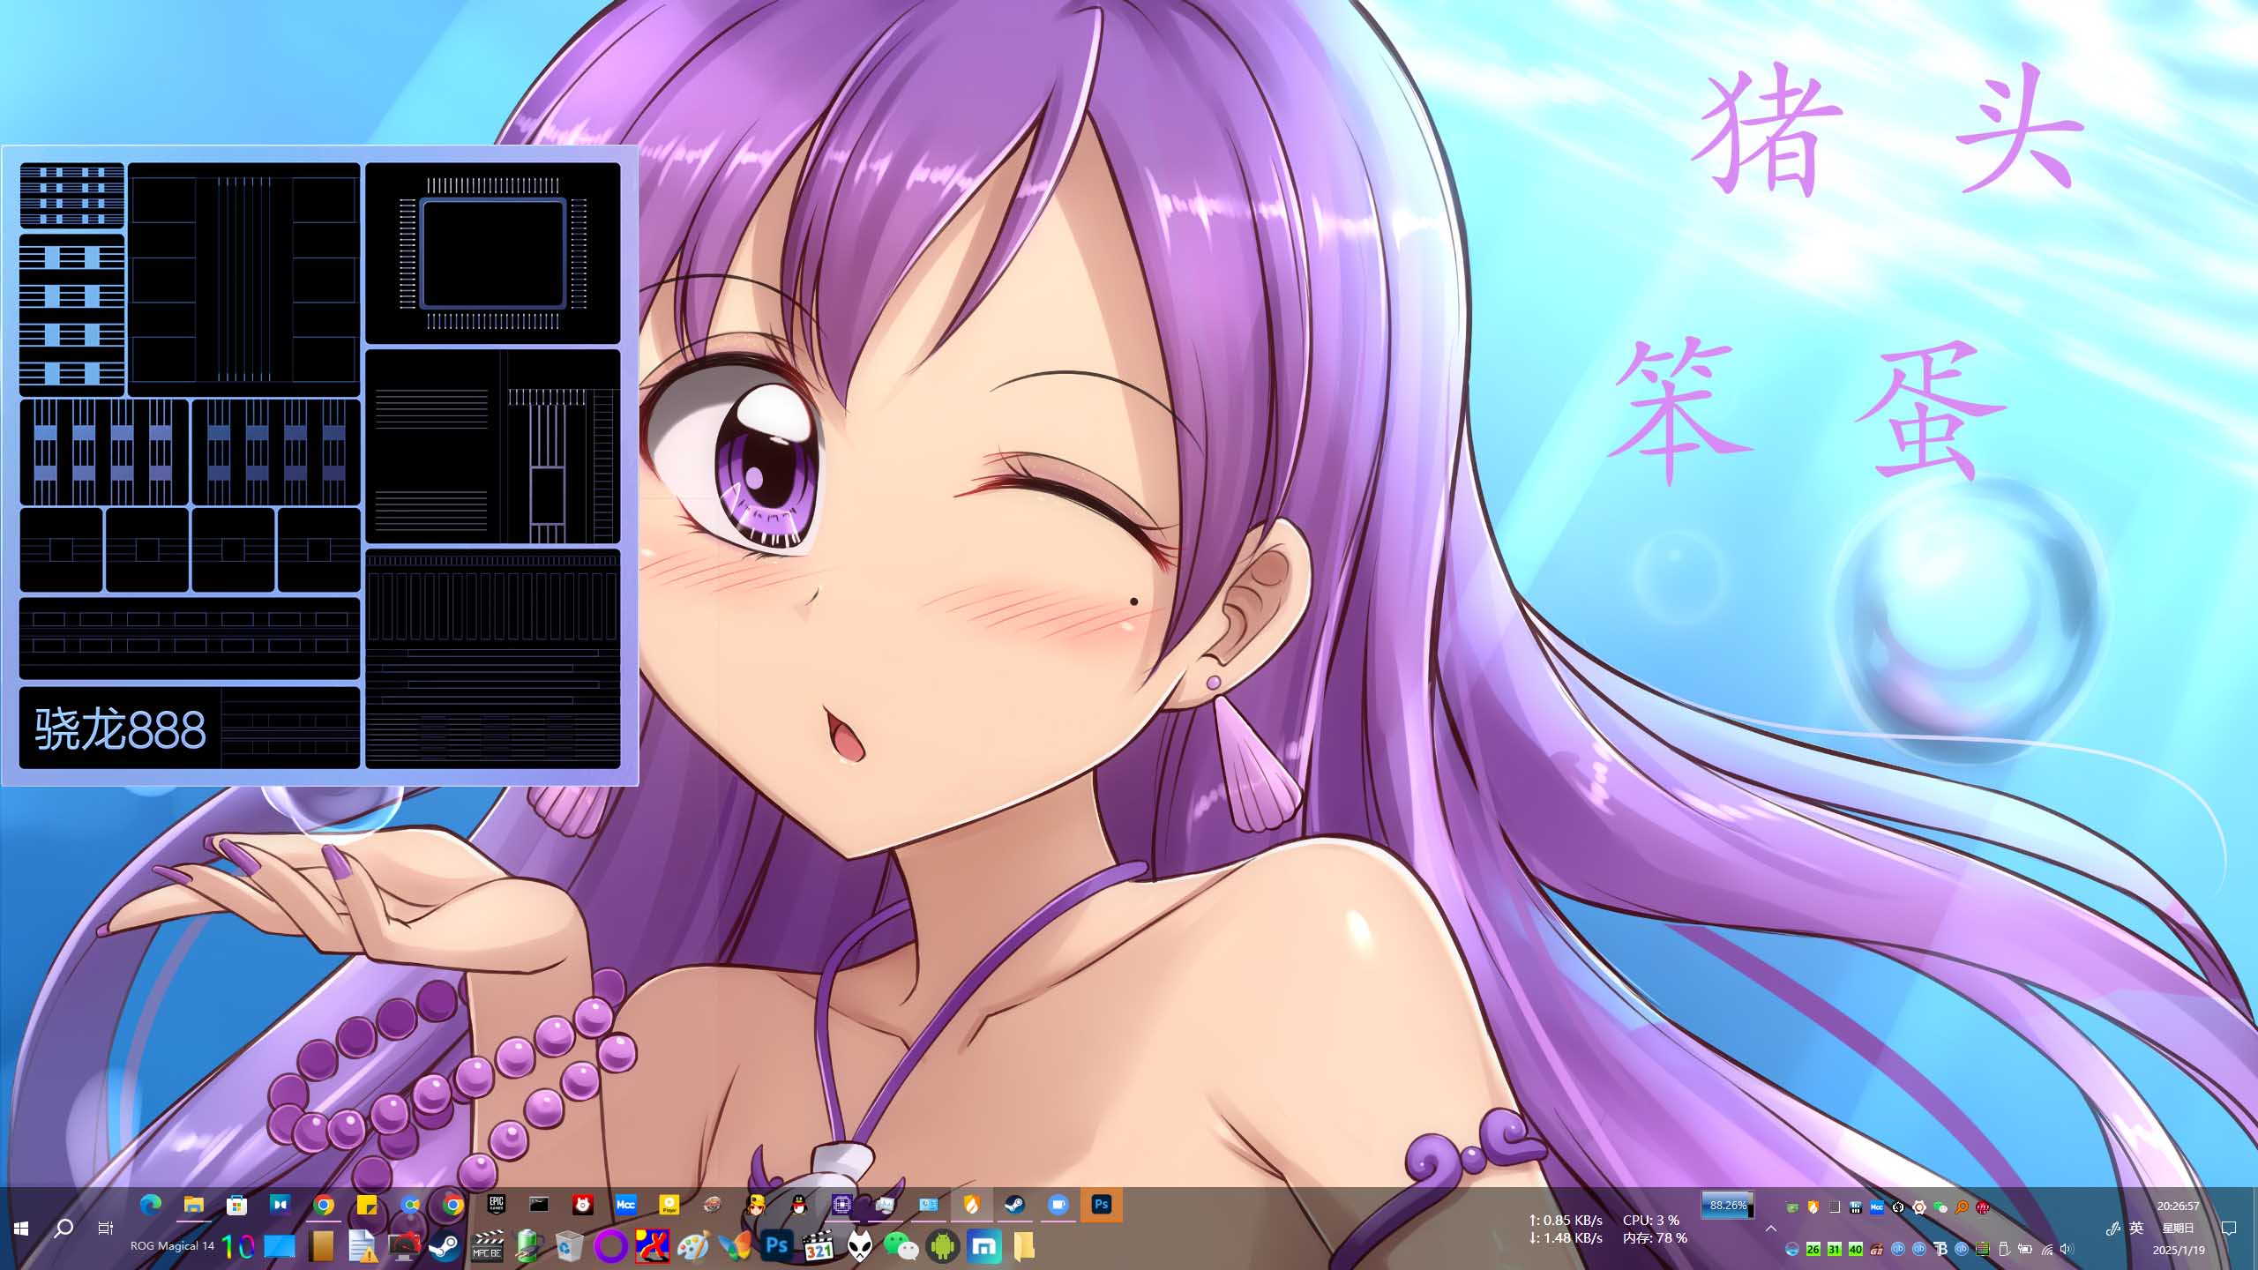Click temperature tray icon showing 40
2258x1270 pixels.
[x=1856, y=1249]
